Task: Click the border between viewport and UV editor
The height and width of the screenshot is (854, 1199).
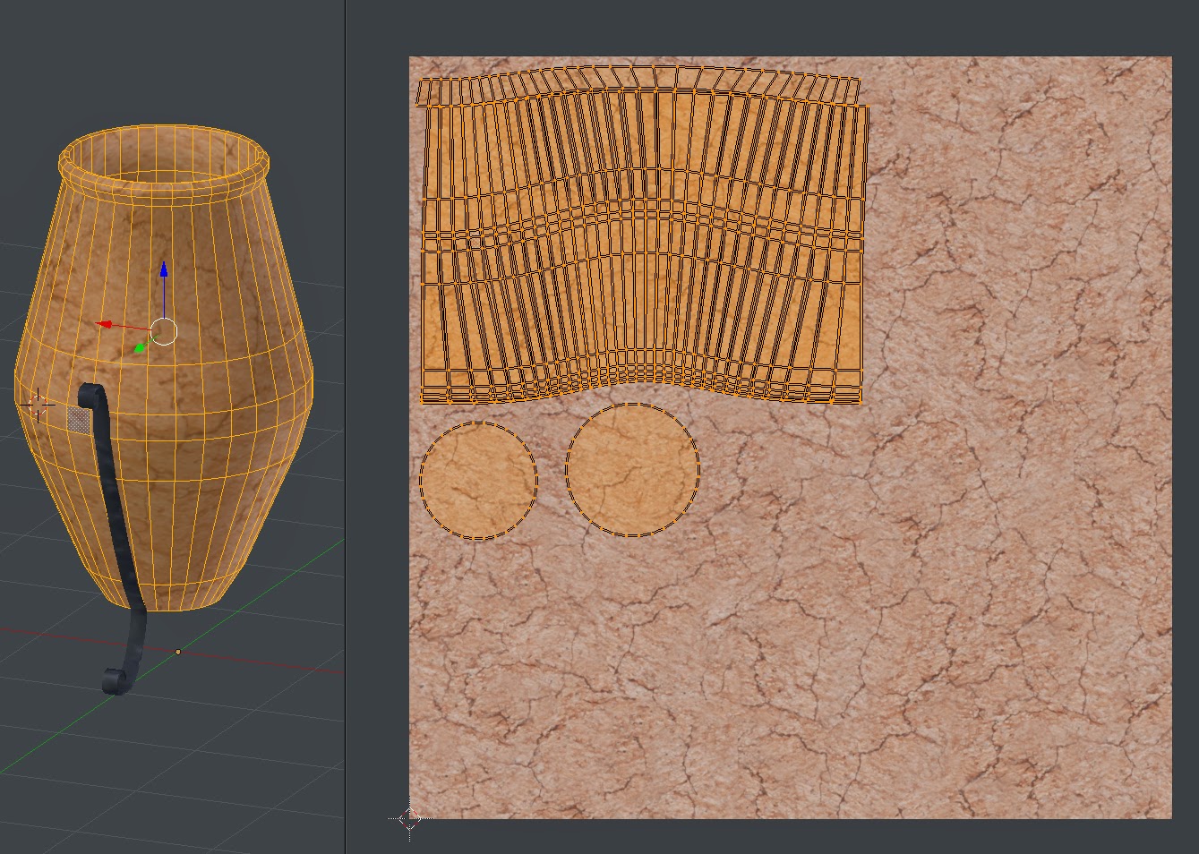Action: point(346,427)
